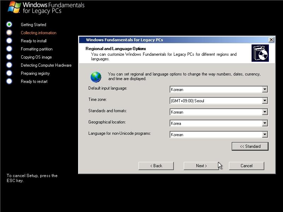Click the Ready to restart step label
The image size is (283, 212).
(x=34, y=81)
